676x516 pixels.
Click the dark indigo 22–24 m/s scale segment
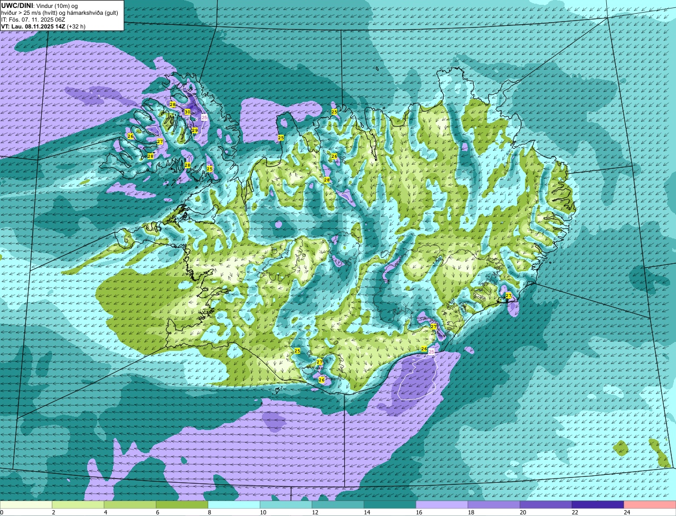(x=598, y=504)
